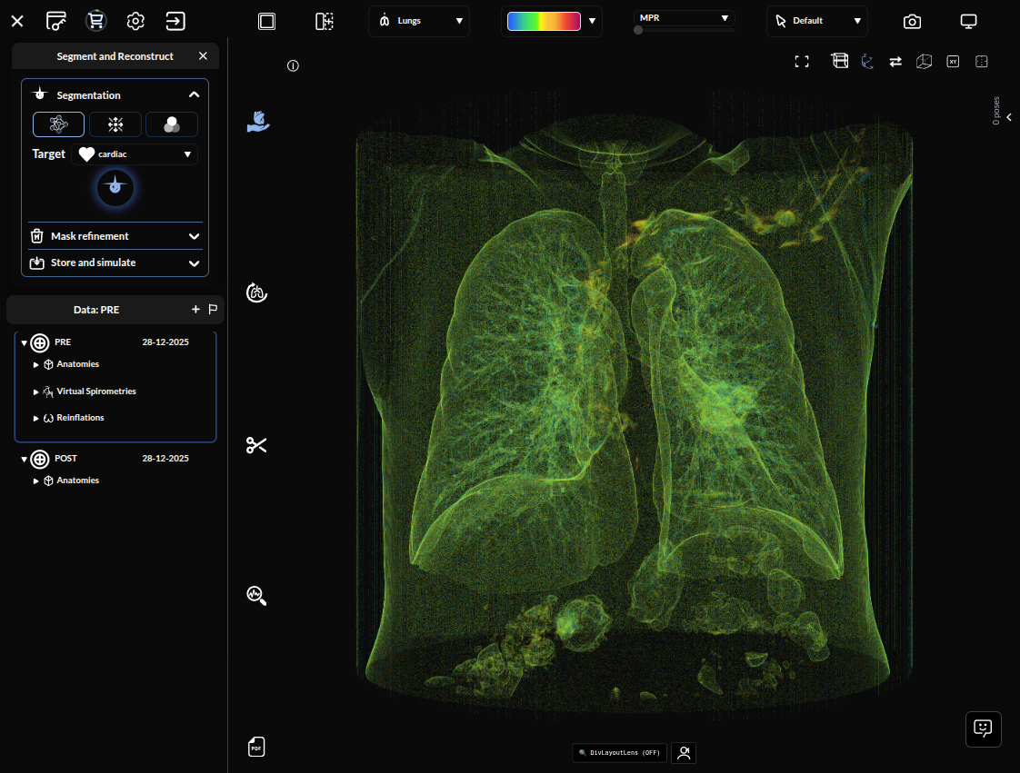Select the spirometry magnifier tool

[255, 595]
